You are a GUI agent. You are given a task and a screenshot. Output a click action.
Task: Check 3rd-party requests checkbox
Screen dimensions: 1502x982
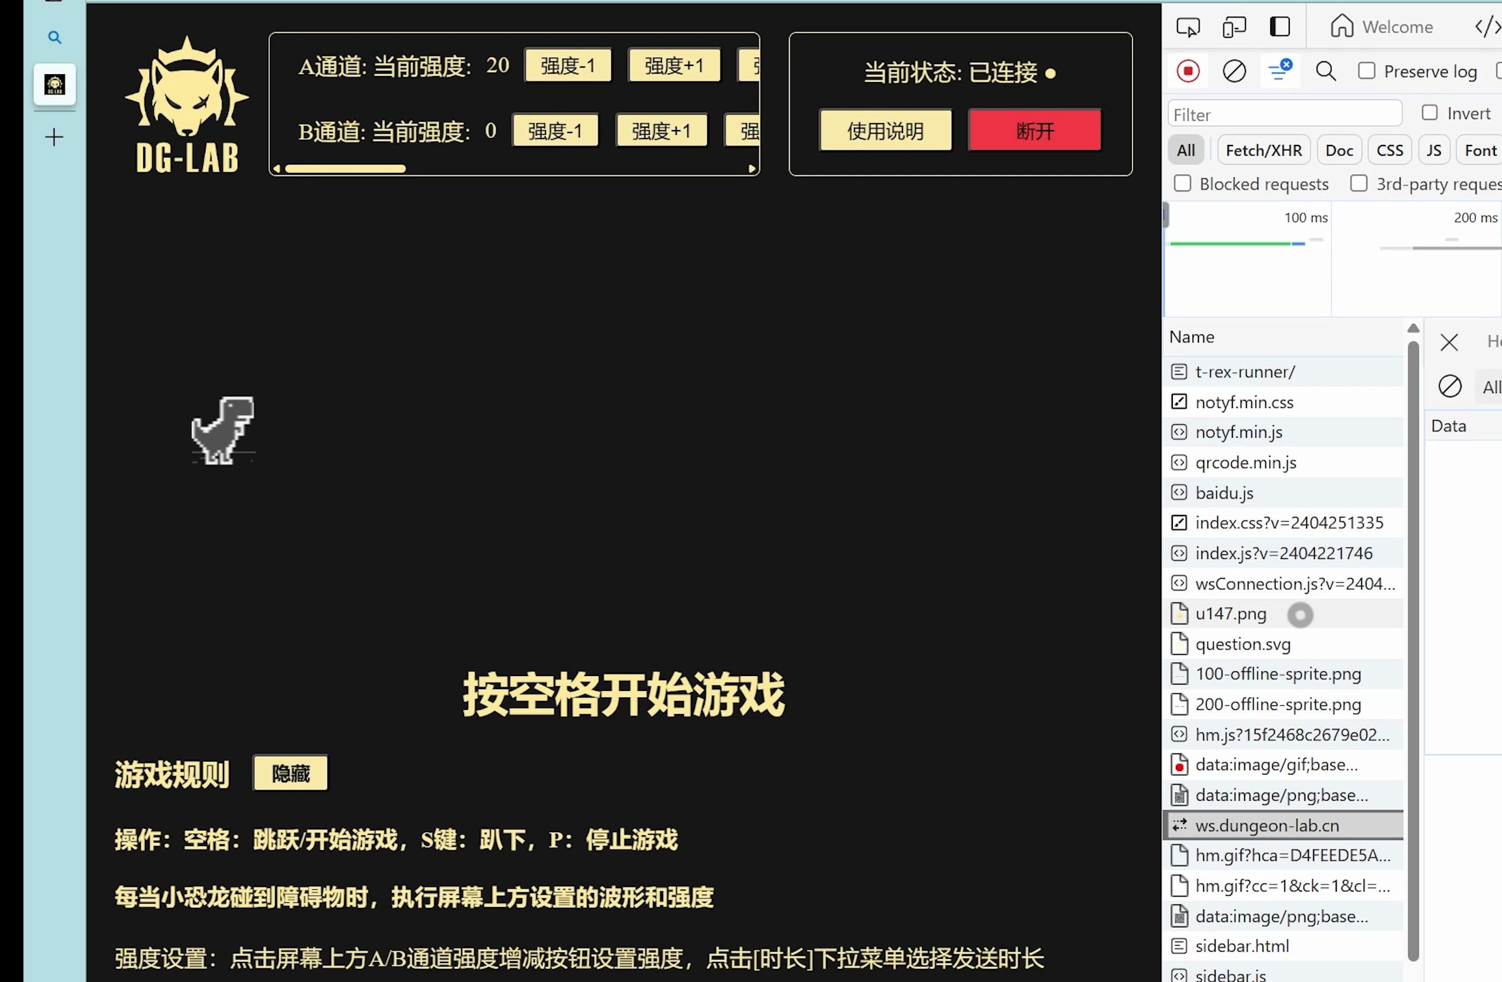1359,184
